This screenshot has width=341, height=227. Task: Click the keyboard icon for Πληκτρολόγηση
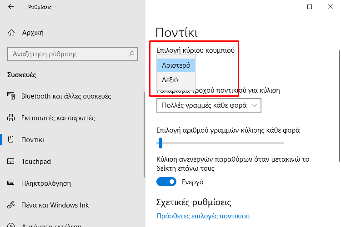(12, 183)
